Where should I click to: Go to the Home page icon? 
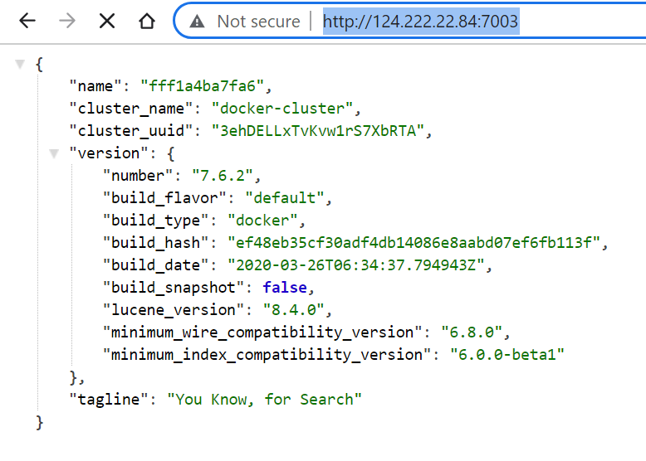pos(147,22)
